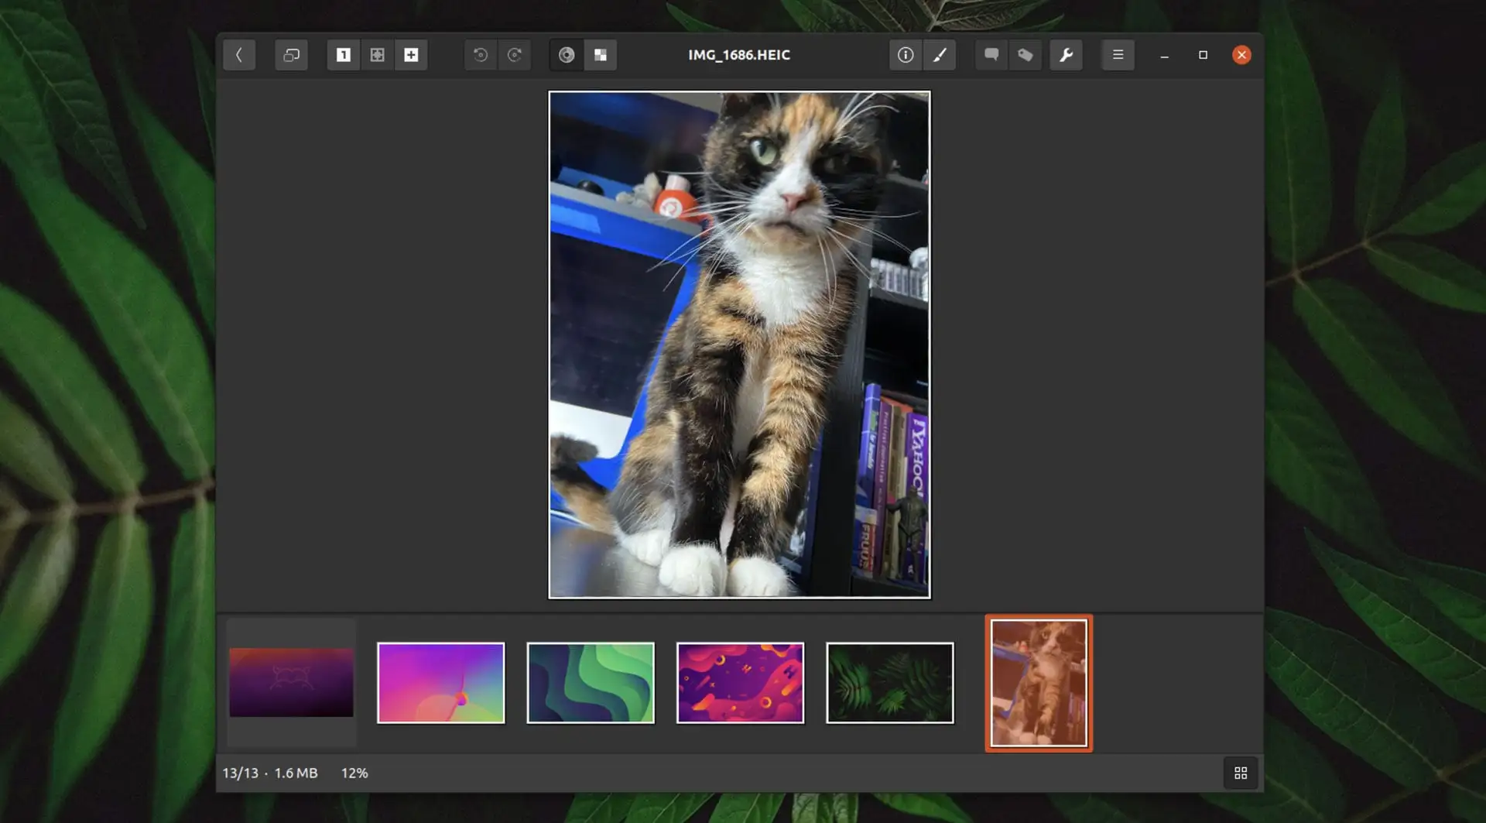The height and width of the screenshot is (823, 1486).
Task: Open the comment editor speech bubble icon
Action: point(991,55)
